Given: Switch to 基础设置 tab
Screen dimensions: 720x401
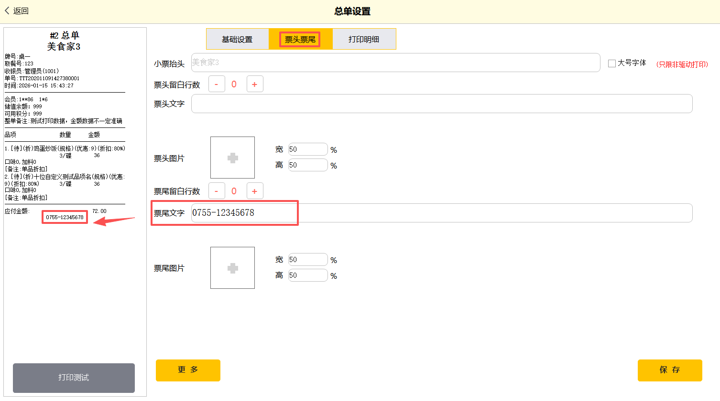Looking at the screenshot, I should [x=237, y=39].
